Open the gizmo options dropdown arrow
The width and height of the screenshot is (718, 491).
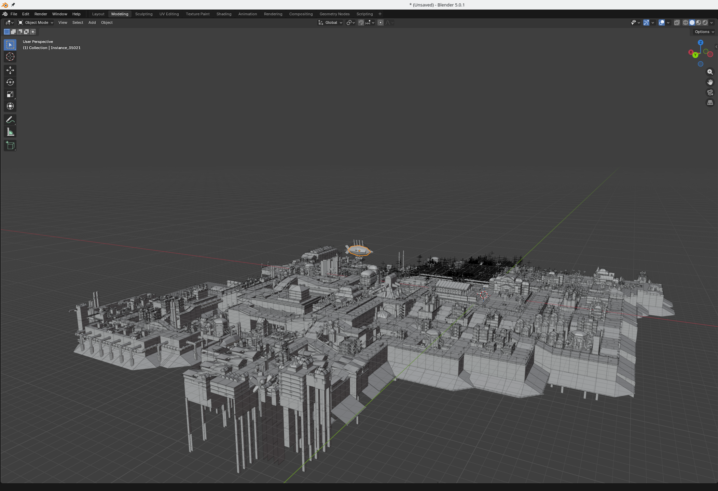(x=653, y=23)
